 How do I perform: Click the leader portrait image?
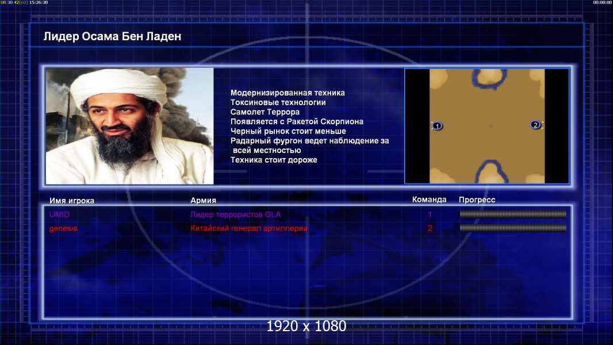coord(130,126)
